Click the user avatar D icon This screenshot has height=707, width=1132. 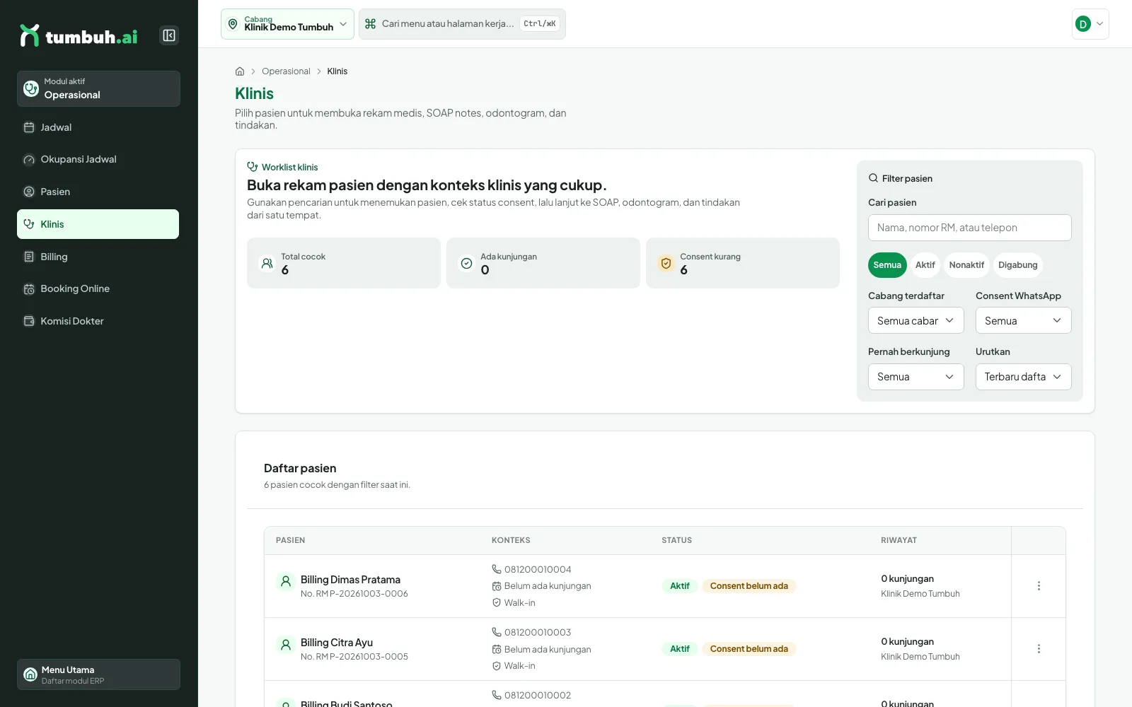[1082, 24]
